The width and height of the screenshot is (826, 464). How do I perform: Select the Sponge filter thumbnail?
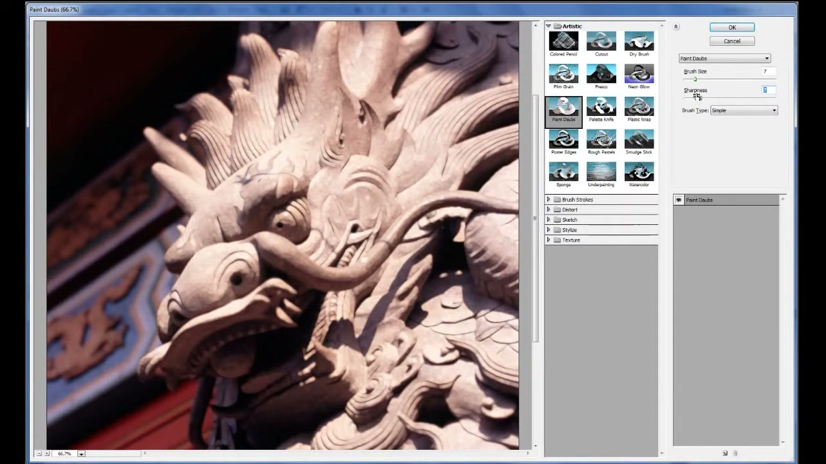point(563,175)
